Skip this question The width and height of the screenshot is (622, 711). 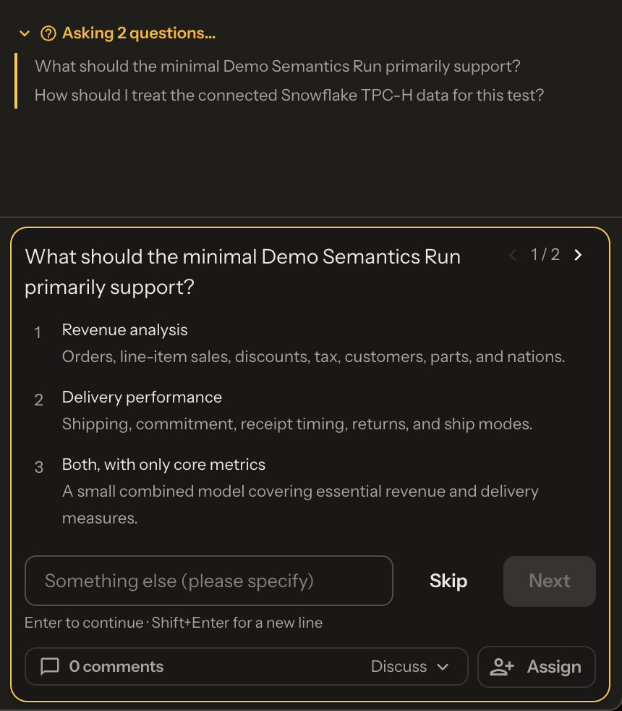(x=448, y=581)
